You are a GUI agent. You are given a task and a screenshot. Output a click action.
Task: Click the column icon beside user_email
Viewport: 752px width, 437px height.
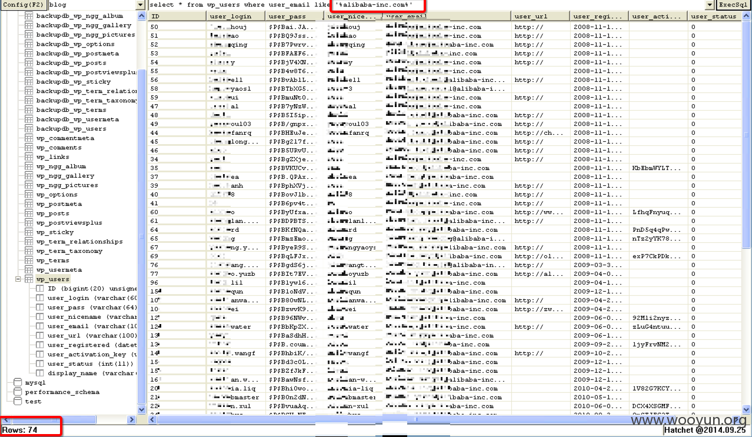pyautogui.click(x=40, y=326)
